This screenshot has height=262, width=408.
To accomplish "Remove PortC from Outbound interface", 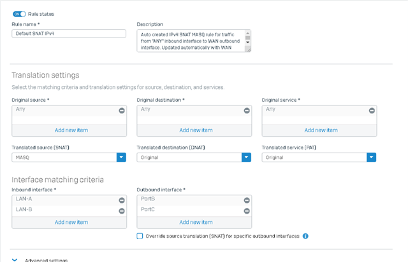I will [x=247, y=211].
